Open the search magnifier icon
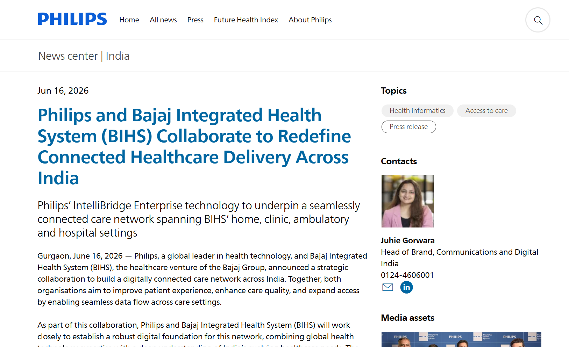 pyautogui.click(x=538, y=20)
